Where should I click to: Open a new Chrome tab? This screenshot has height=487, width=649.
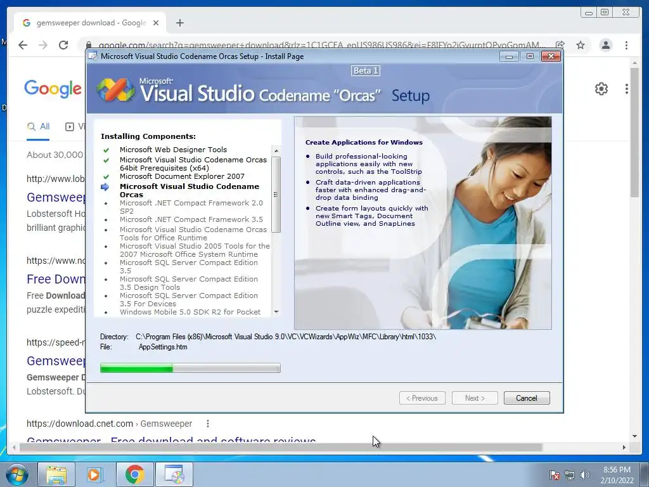coord(179,23)
